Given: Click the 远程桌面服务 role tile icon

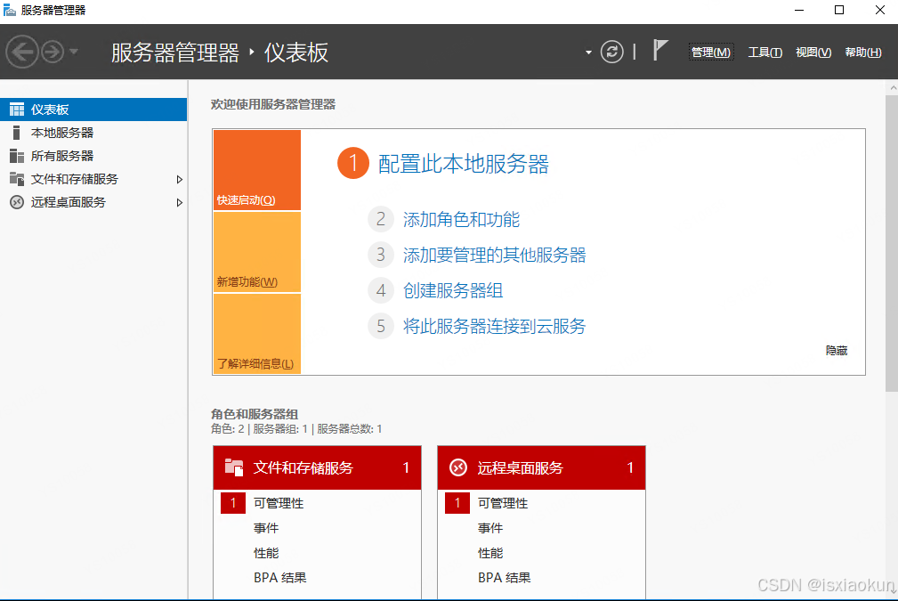Looking at the screenshot, I should click(x=457, y=467).
